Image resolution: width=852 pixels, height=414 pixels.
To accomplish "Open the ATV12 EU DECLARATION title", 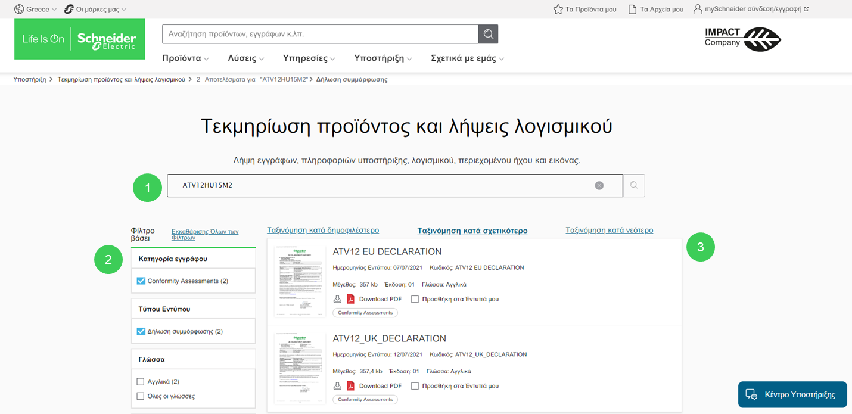I will click(387, 251).
